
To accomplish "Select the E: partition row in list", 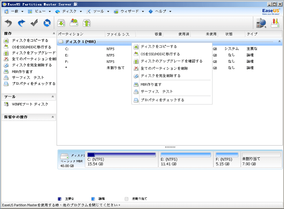I will 169,55.
